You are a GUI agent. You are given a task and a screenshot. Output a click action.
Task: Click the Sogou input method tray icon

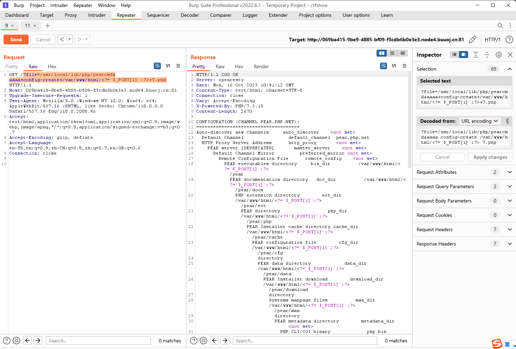[x=497, y=344]
